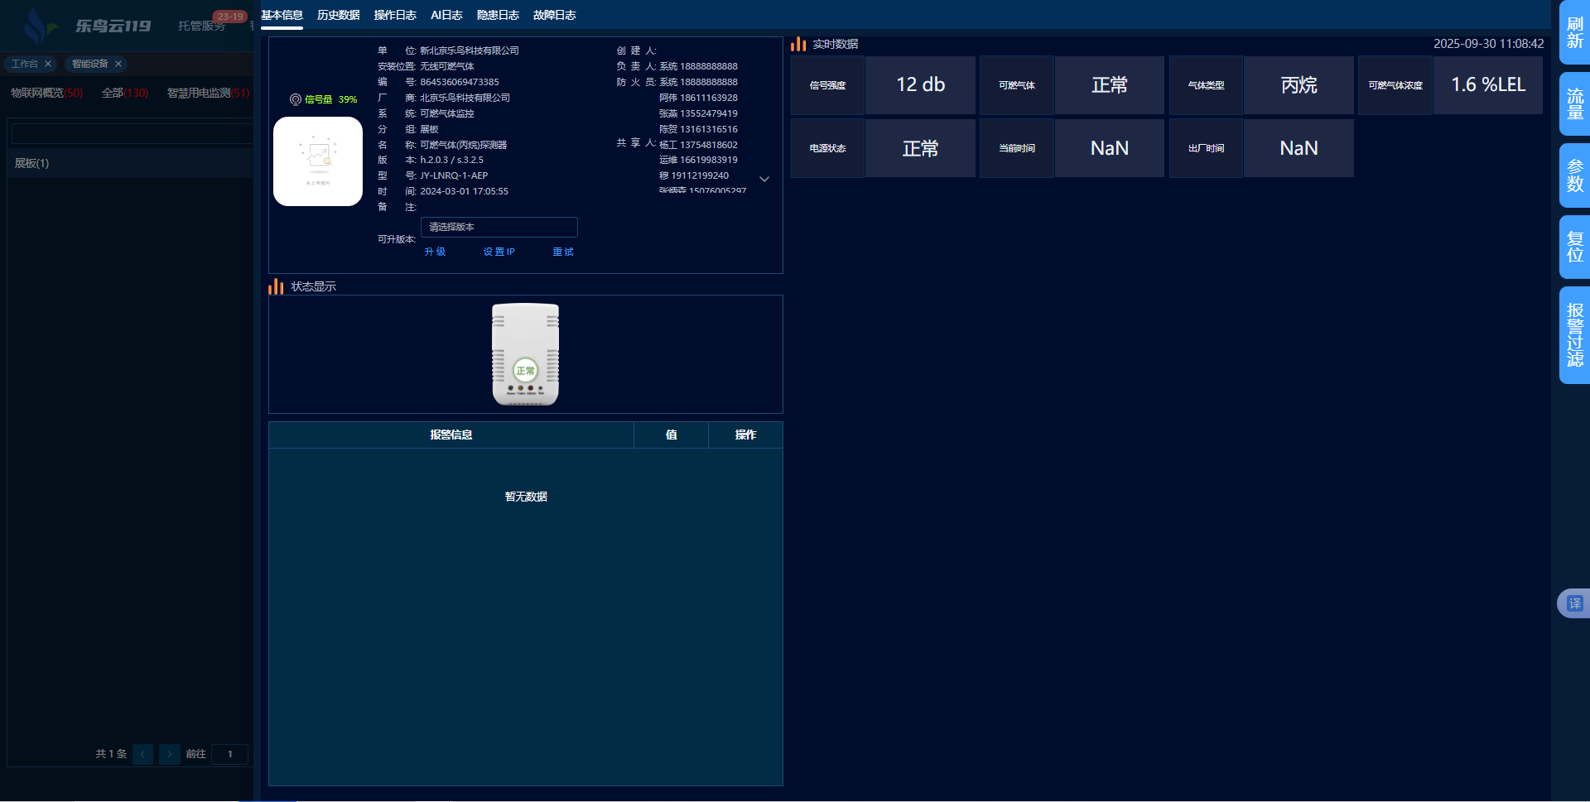Open the 报警过滤 alarm filter button
Viewport: 1590px width, 802px height.
pyautogui.click(x=1574, y=335)
